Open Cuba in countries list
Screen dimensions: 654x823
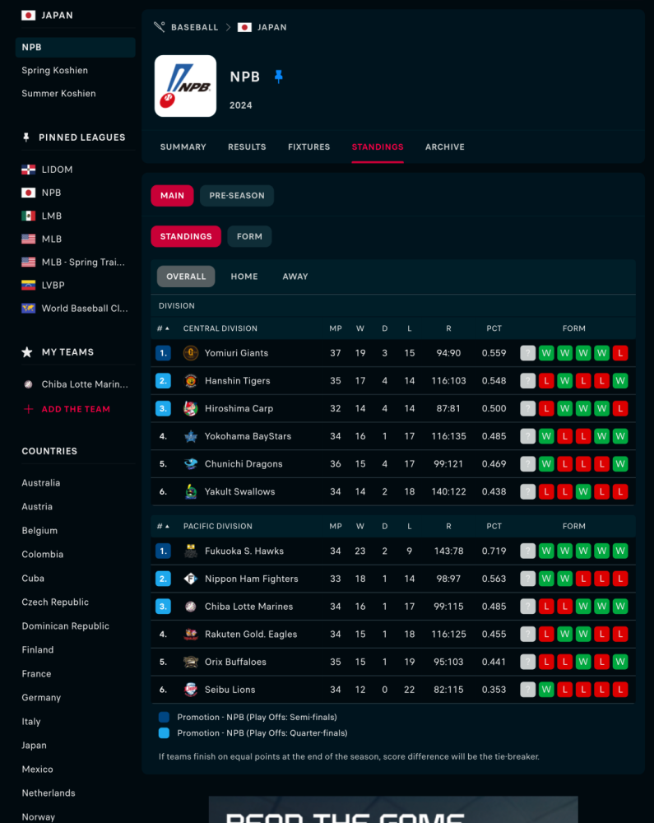(x=33, y=579)
